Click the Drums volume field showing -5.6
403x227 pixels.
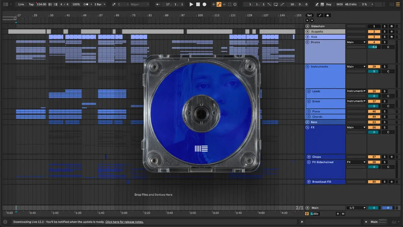pyautogui.click(x=374, y=47)
